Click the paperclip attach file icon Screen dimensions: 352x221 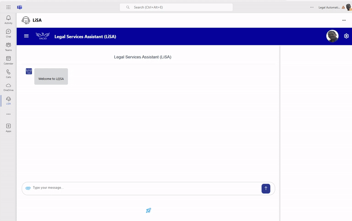(x=28, y=188)
